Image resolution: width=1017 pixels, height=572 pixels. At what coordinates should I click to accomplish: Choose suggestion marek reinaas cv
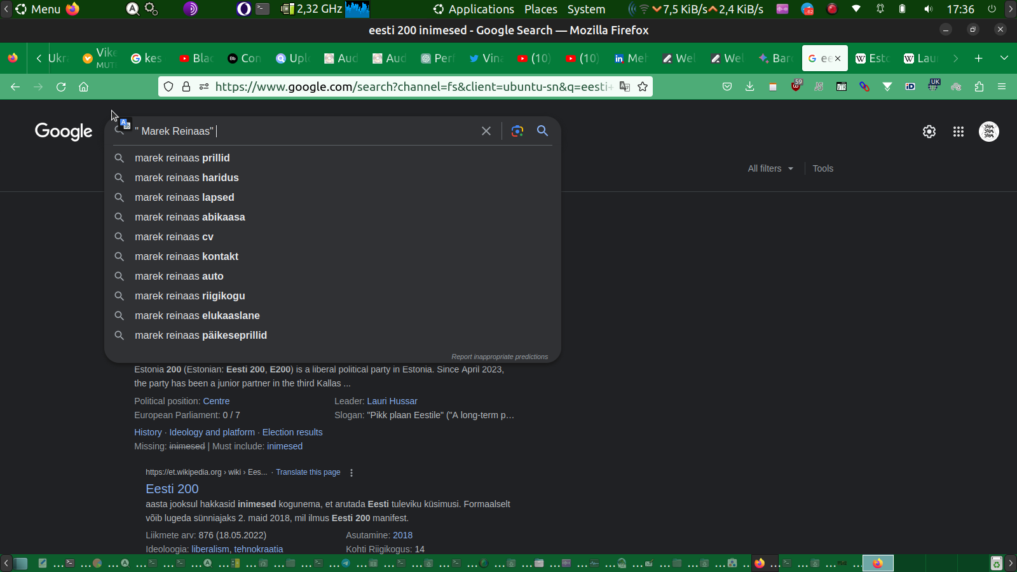[332, 236]
